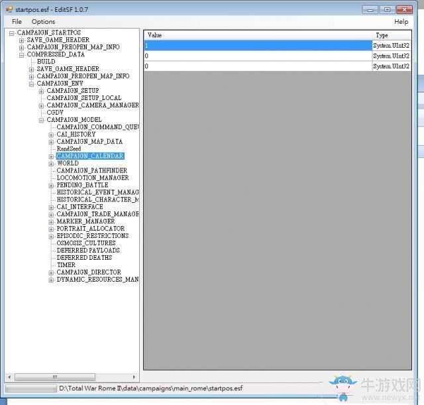Select the HISTORICAL_EVENT_MANAGER tree item
This screenshot has height=405, width=424.
(97, 192)
